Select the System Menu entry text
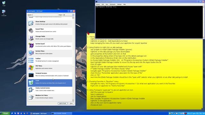Image resolution: width=205 pixels, height=115 pixels. pos(40,51)
